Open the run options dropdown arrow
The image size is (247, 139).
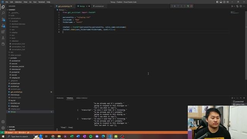pos(234,6)
